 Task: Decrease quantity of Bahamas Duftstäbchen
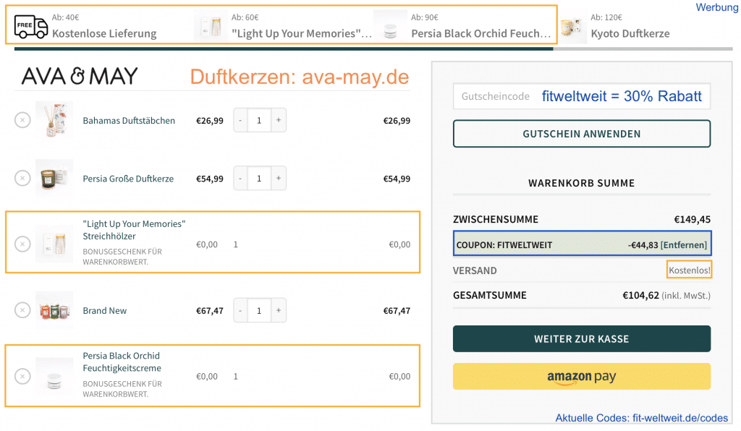point(240,120)
